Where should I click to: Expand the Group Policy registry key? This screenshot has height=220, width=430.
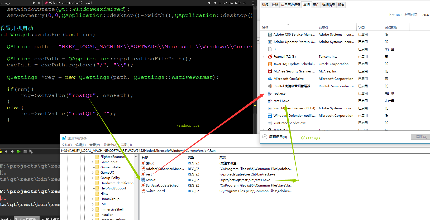pos(93,178)
